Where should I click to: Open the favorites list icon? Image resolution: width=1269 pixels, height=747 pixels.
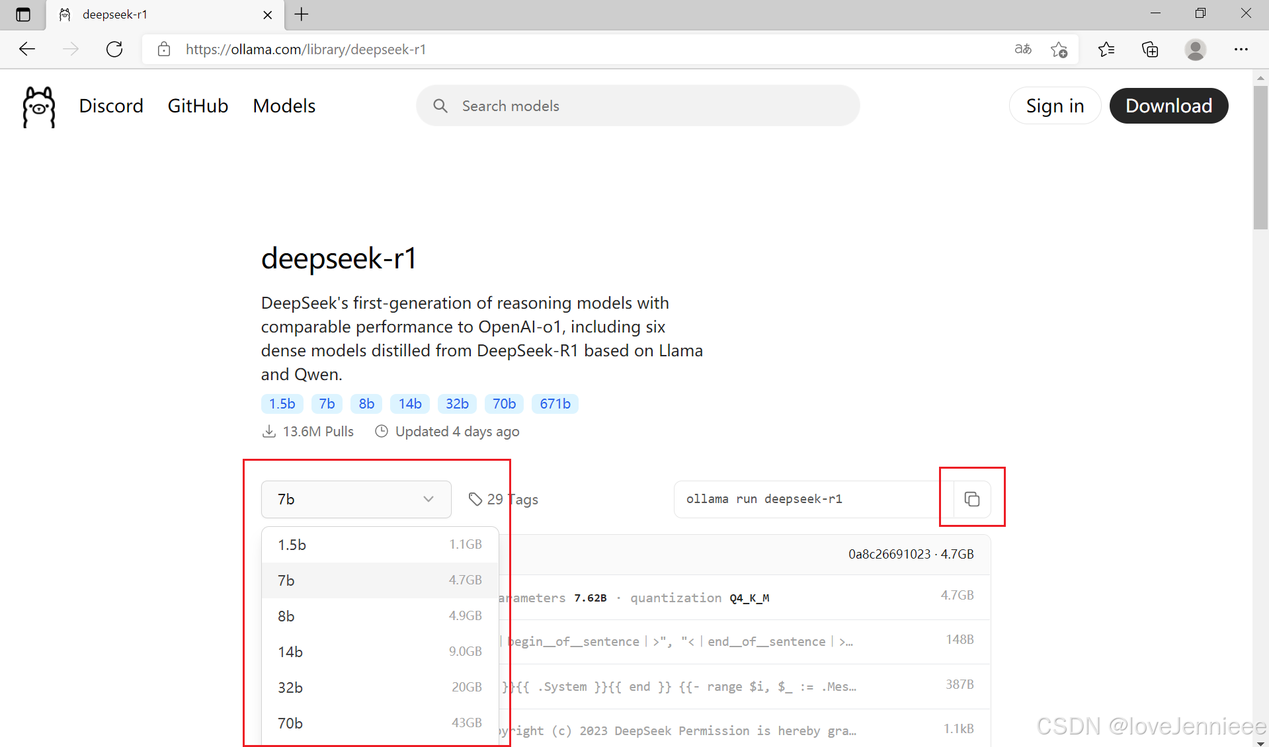[x=1106, y=49]
